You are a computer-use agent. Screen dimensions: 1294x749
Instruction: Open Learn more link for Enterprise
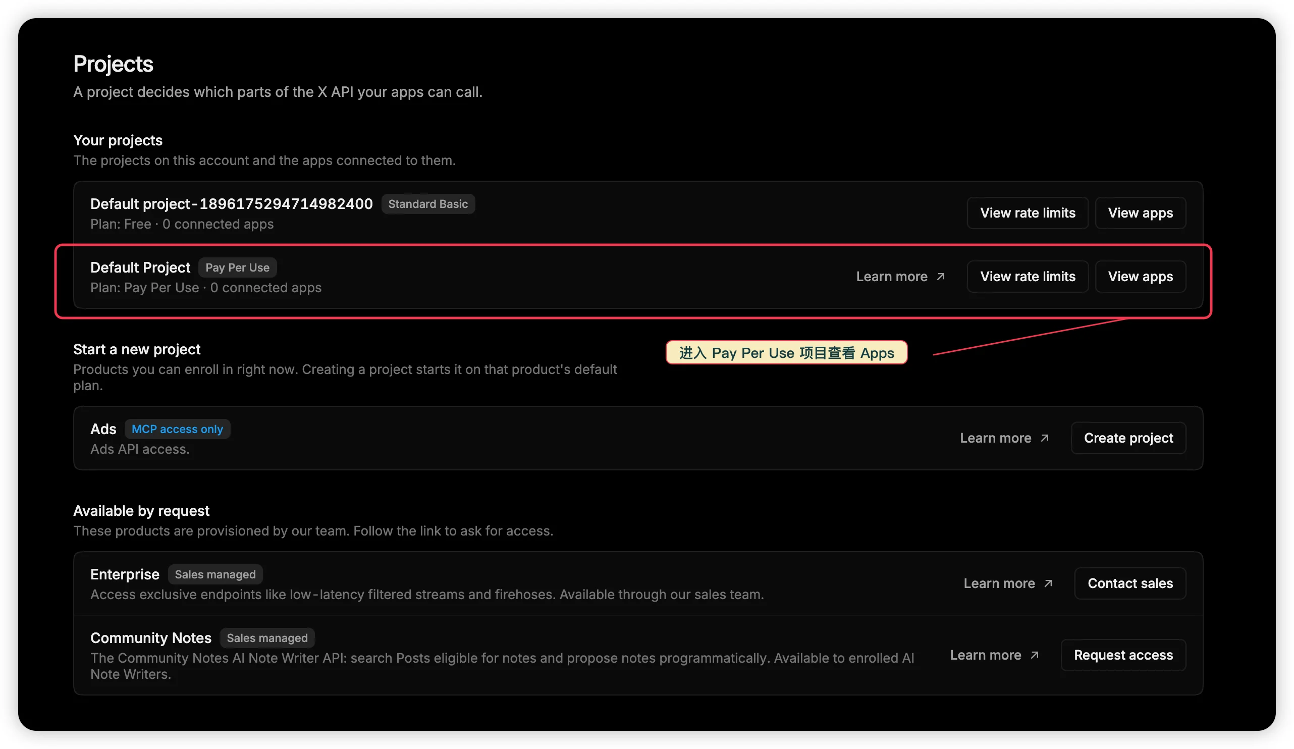(999, 583)
